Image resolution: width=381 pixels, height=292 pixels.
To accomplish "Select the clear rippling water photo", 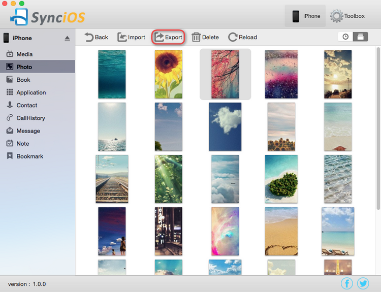I will pos(338,179).
